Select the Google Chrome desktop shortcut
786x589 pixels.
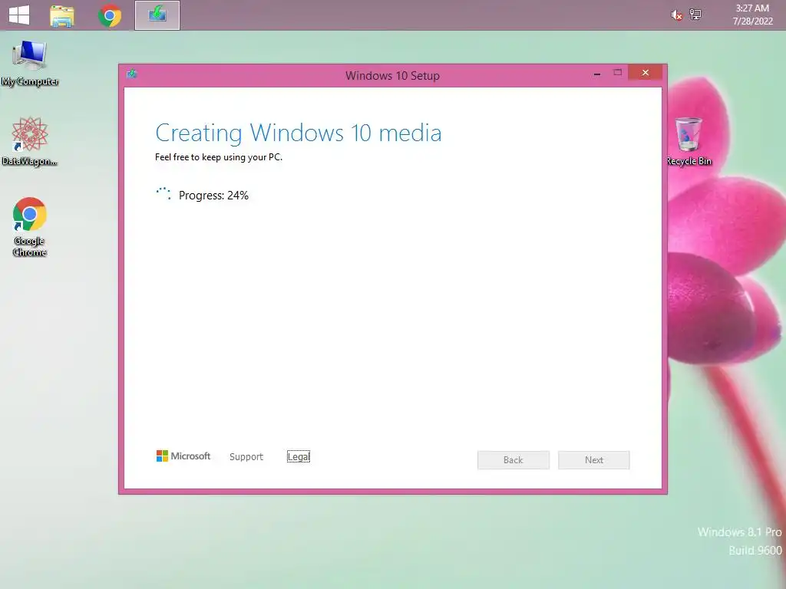click(30, 227)
